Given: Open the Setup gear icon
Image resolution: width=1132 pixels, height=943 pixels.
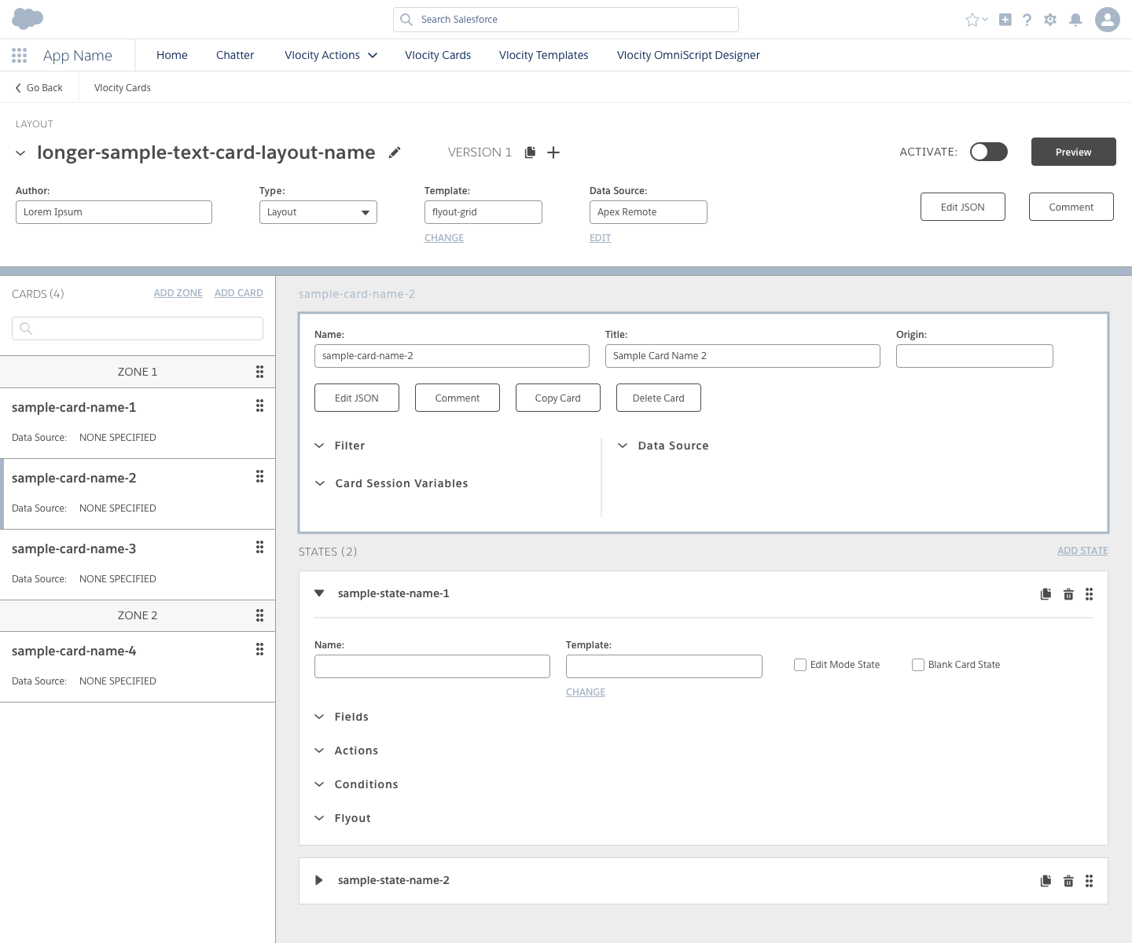Looking at the screenshot, I should click(x=1050, y=20).
